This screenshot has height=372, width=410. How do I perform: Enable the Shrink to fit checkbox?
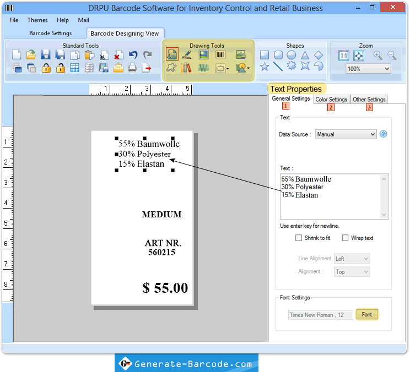298,238
